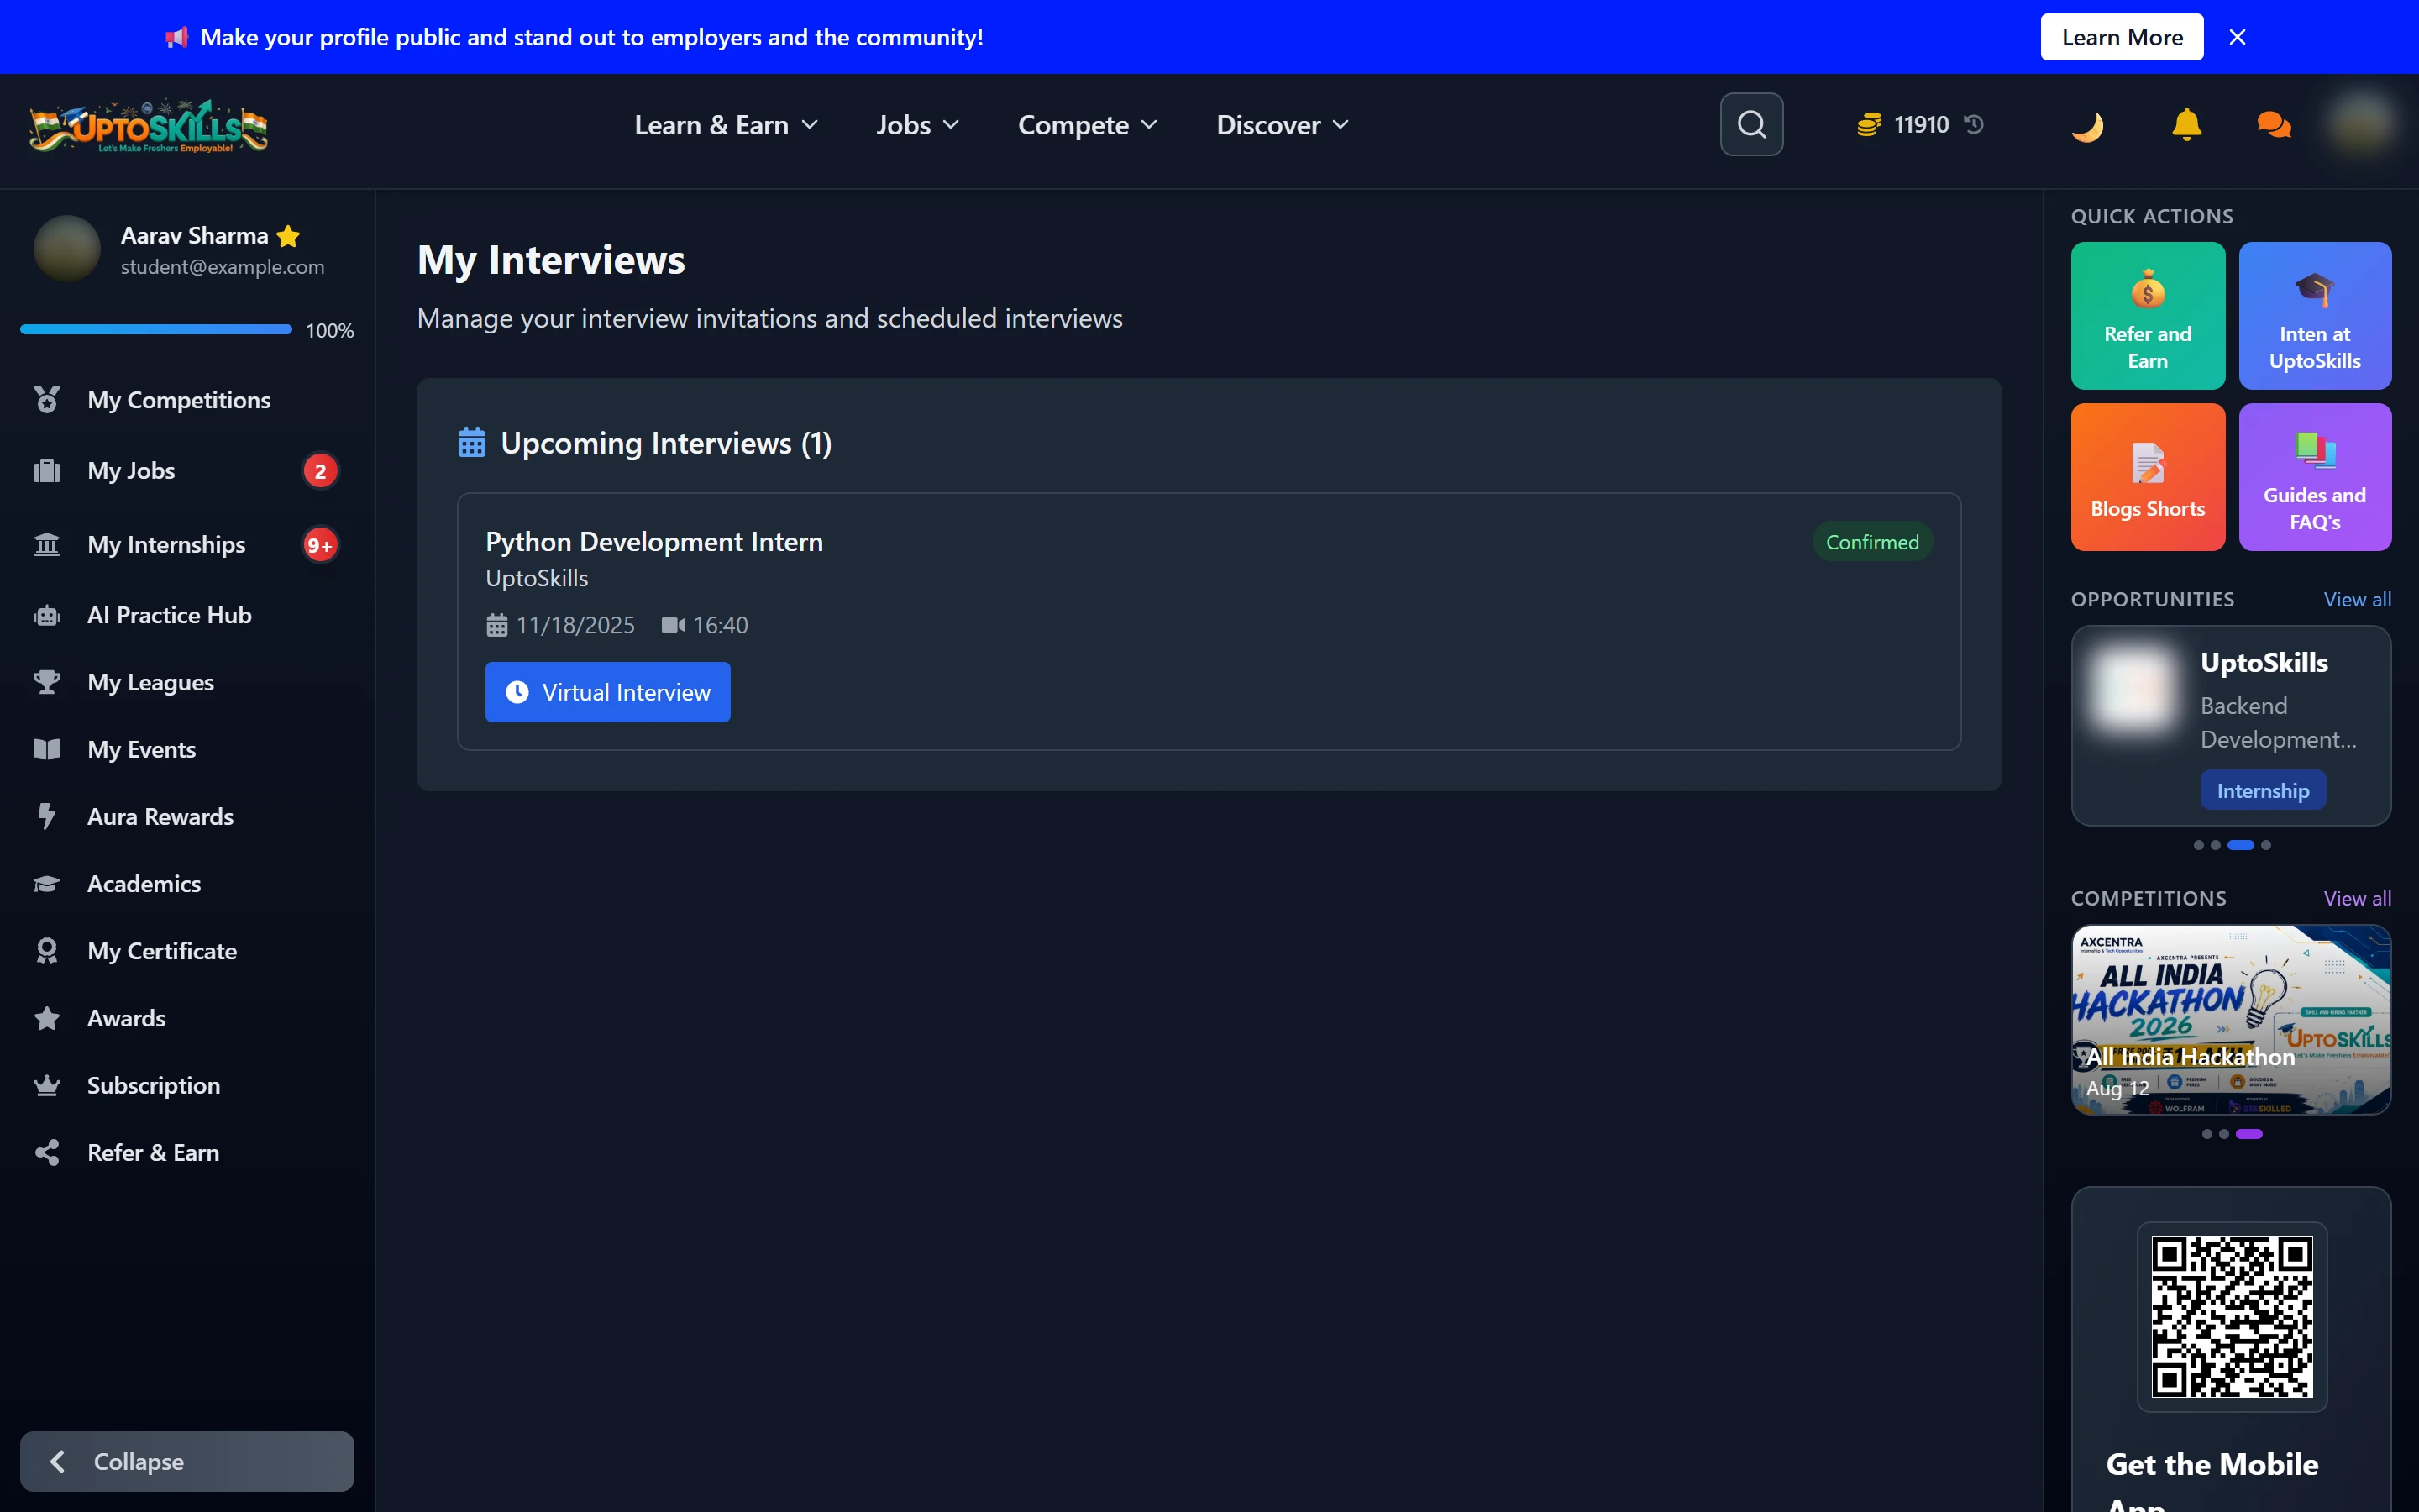Open the UptoSkills Backend Development opportunity card
The width and height of the screenshot is (2419, 1512).
coord(2231,726)
